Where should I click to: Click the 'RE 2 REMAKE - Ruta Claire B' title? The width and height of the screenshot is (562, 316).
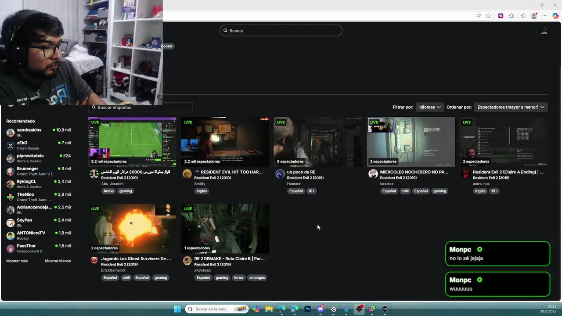[x=230, y=259]
